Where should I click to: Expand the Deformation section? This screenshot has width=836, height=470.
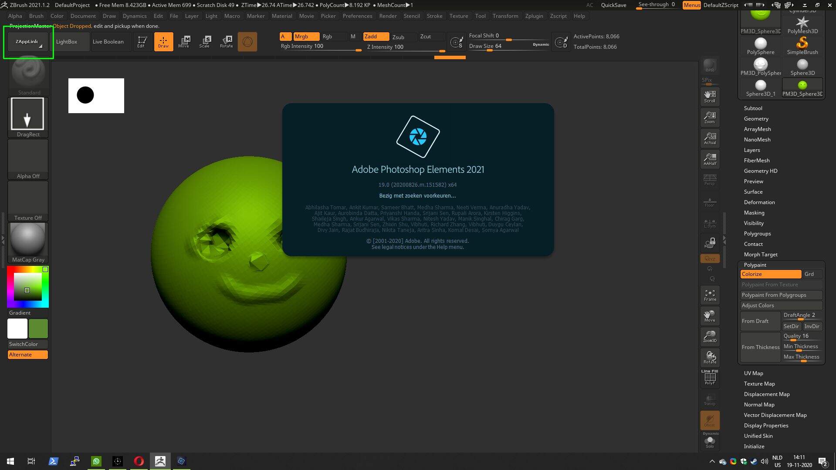(x=759, y=202)
